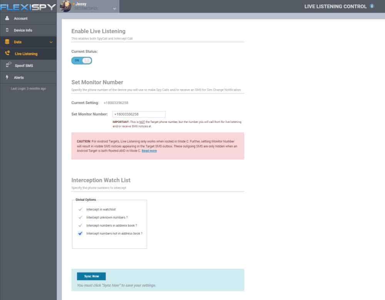The width and height of the screenshot is (385, 300).
Task: Click the Alerts lightning icon
Action: 7,77
